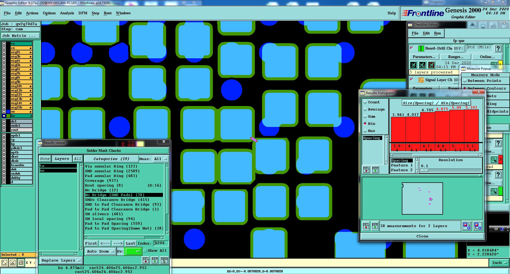Open File menu in Graphic Editor
The image size is (510, 274).
(7, 13)
